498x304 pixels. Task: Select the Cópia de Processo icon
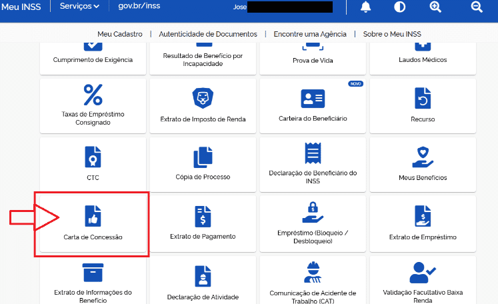pos(203,157)
